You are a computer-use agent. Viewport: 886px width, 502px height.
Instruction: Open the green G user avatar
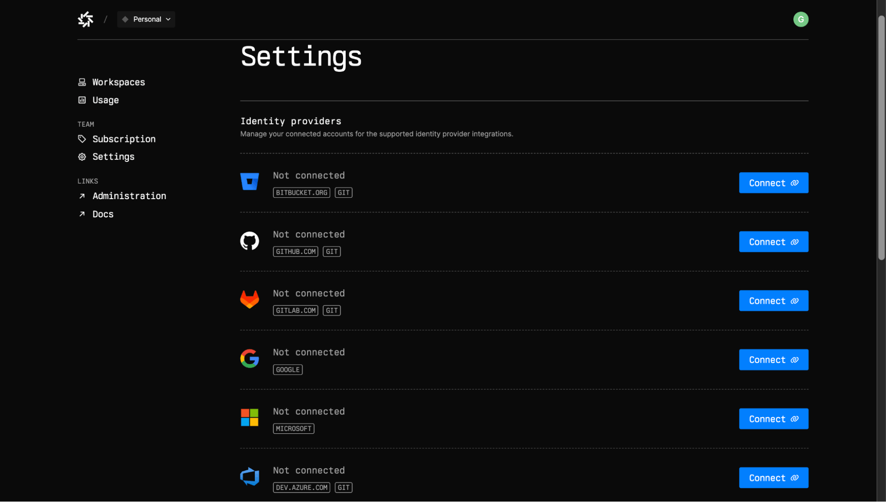(x=800, y=19)
